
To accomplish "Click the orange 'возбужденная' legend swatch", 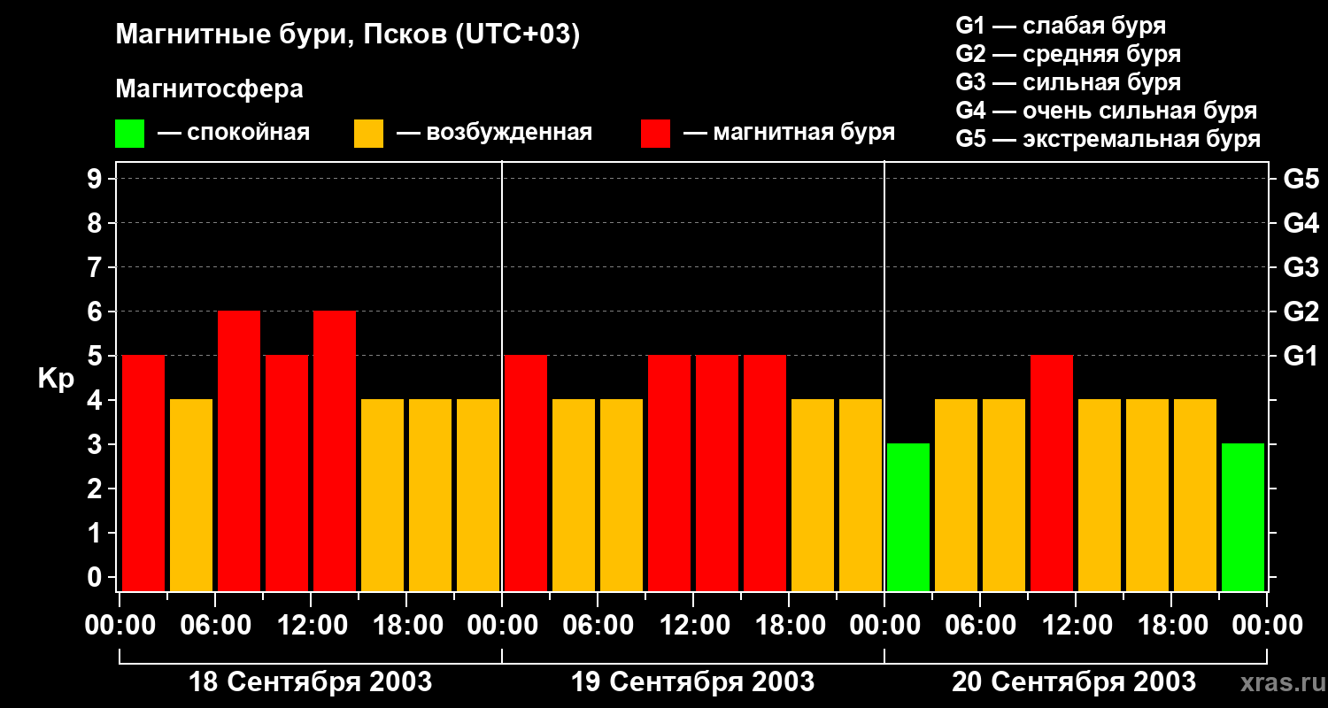I will (368, 134).
